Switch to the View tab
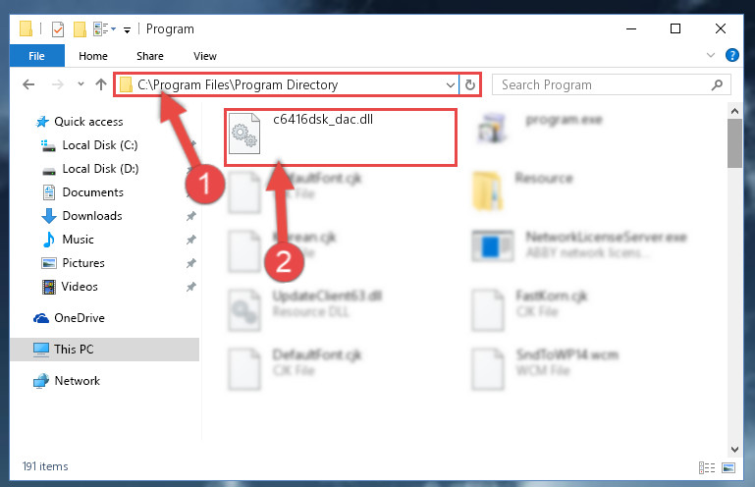The image size is (755, 487). [205, 56]
